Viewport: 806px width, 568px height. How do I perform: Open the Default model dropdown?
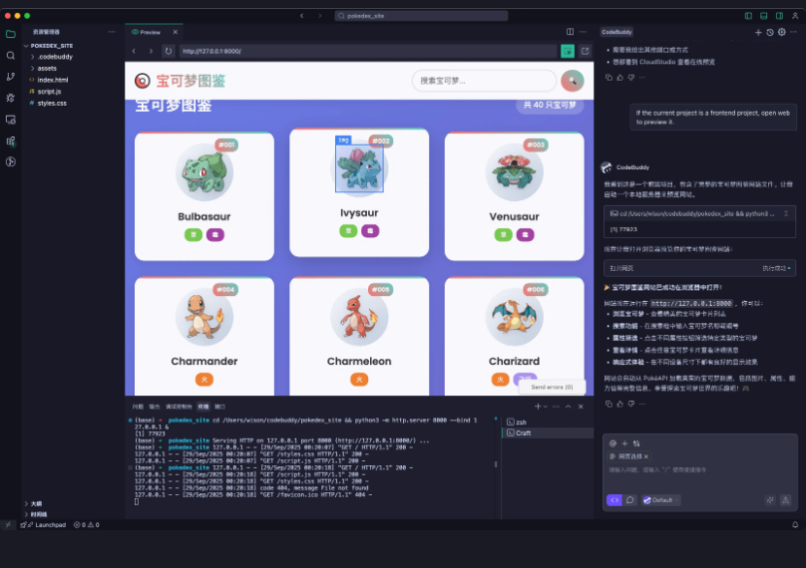click(x=661, y=499)
